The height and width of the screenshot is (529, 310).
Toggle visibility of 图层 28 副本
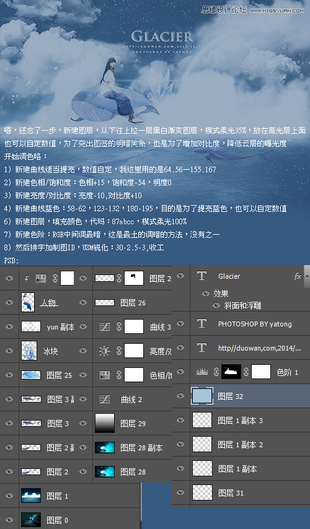[x=83, y=448]
